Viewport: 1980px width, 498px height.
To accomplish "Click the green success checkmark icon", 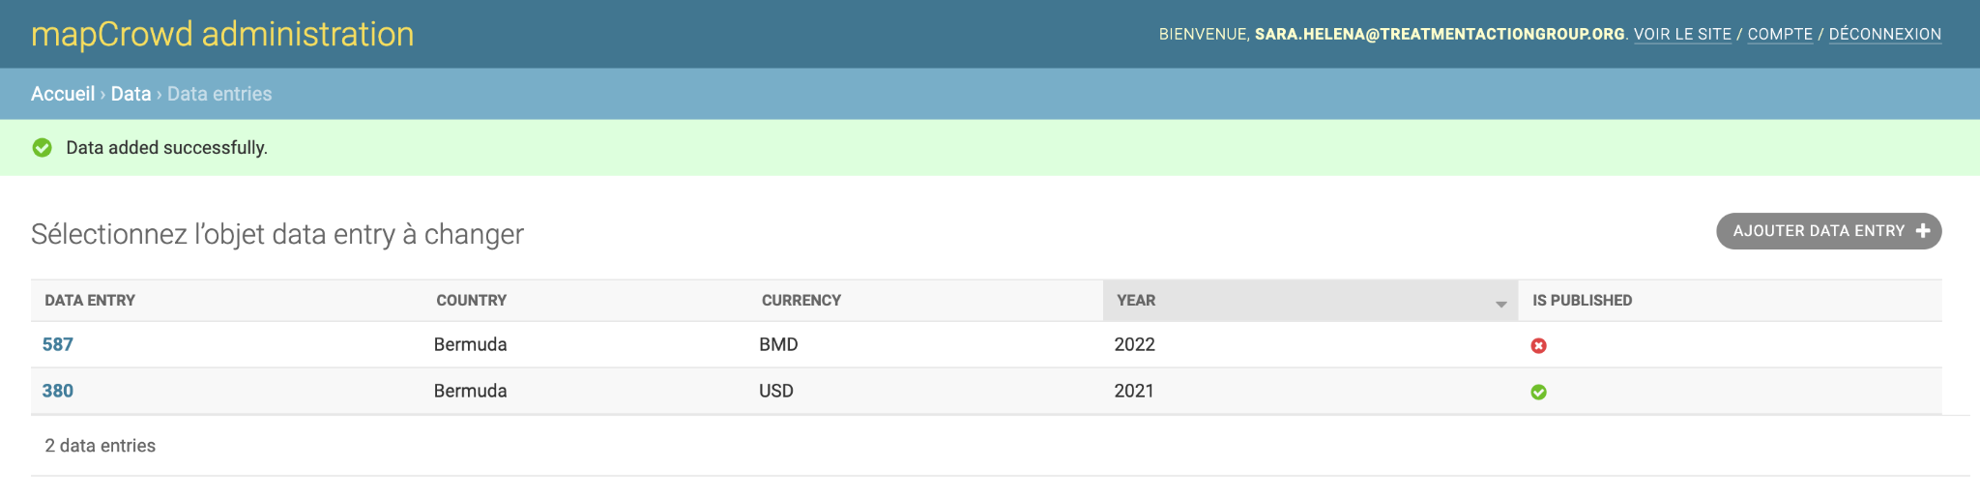I will click(42, 147).
